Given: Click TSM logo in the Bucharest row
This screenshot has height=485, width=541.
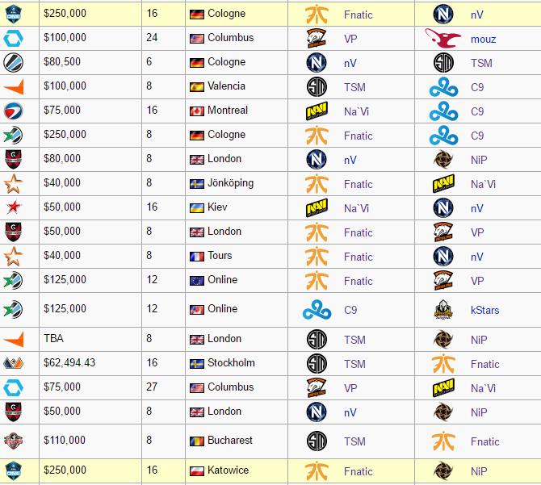Looking at the screenshot, I should point(317,441).
